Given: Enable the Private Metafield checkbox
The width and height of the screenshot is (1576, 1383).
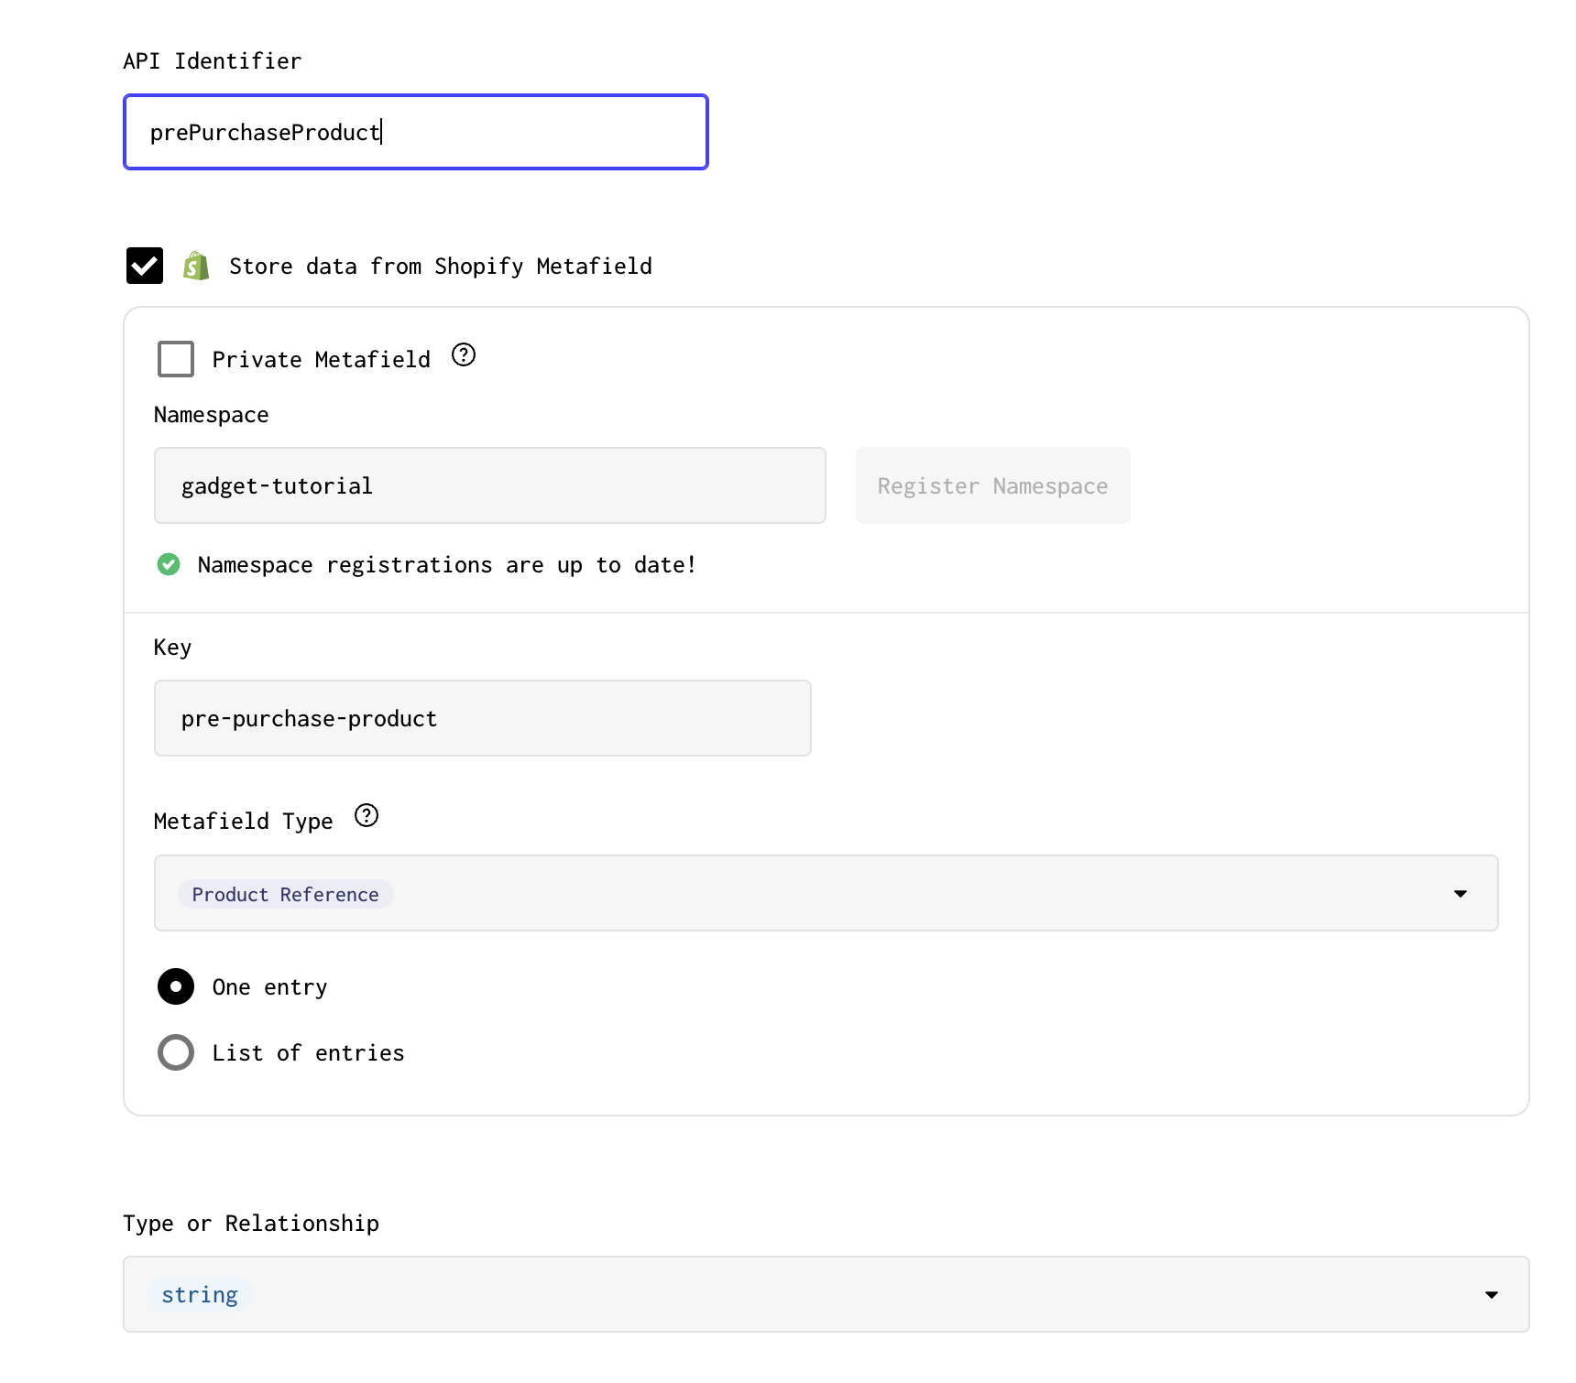Looking at the screenshot, I should [x=176, y=359].
